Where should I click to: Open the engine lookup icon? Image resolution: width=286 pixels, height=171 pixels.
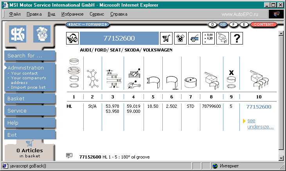point(180,38)
